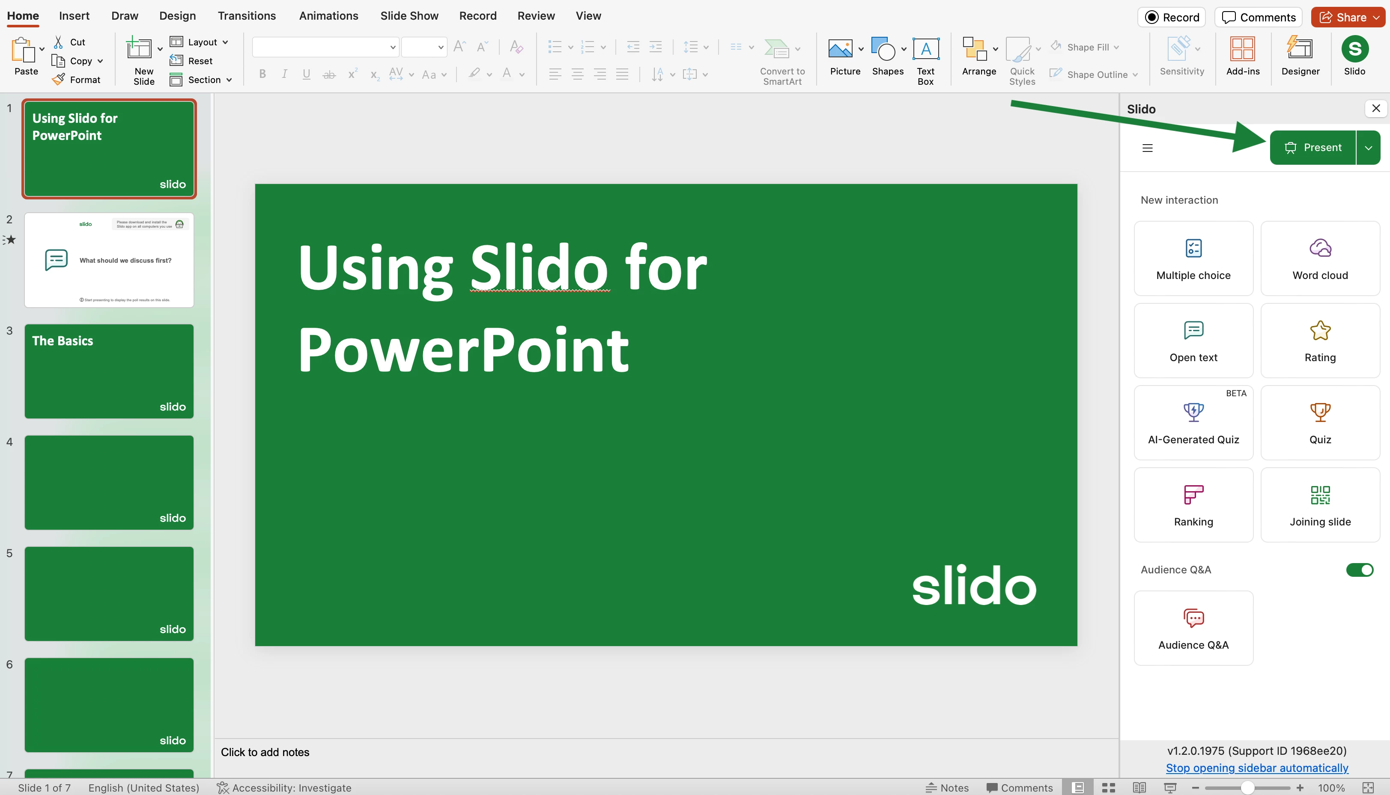Open the Slido panel hamburger menu

click(1147, 148)
